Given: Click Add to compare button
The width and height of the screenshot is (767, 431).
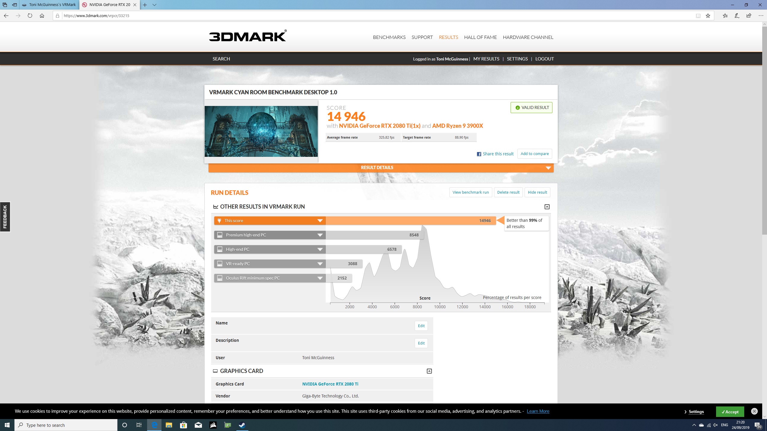Looking at the screenshot, I should pyautogui.click(x=535, y=154).
